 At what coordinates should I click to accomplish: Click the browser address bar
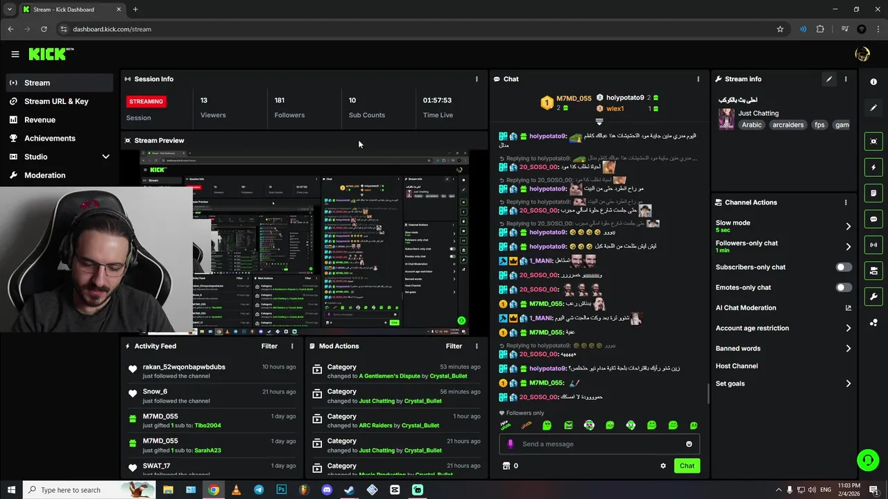tap(416, 29)
